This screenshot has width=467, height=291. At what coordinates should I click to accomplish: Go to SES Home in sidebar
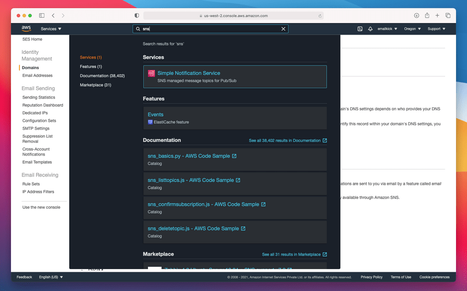(32, 39)
